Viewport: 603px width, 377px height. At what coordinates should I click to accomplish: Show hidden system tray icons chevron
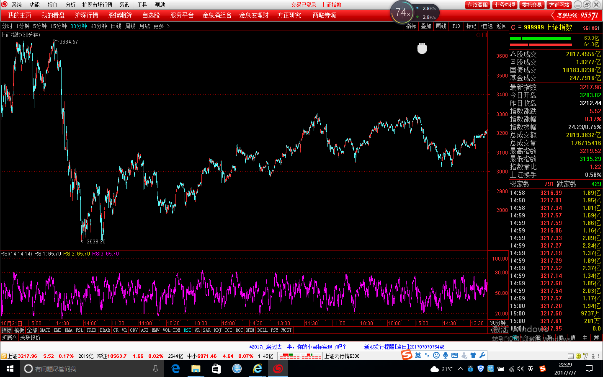(461, 369)
